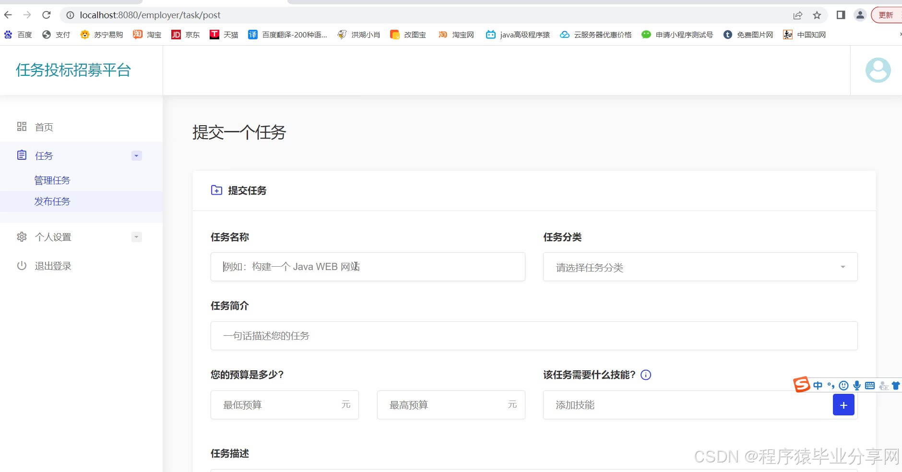Open the java高级程序猿 bookmark
902x472 pixels.
(518, 35)
